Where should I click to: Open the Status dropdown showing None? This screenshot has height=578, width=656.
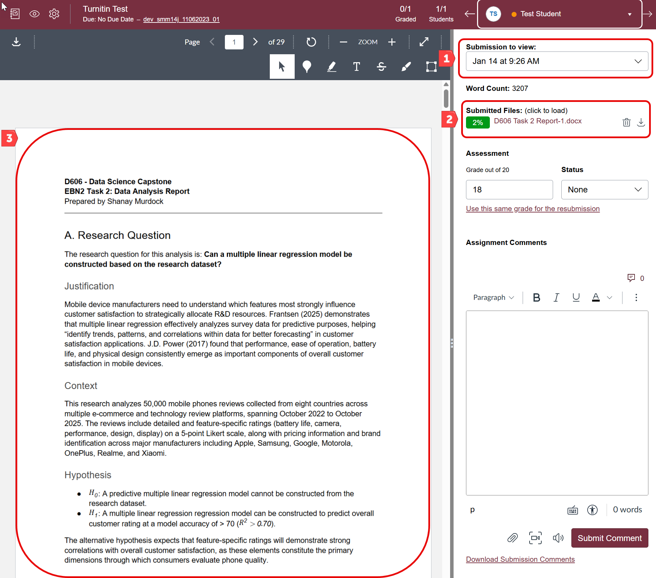pyautogui.click(x=604, y=189)
